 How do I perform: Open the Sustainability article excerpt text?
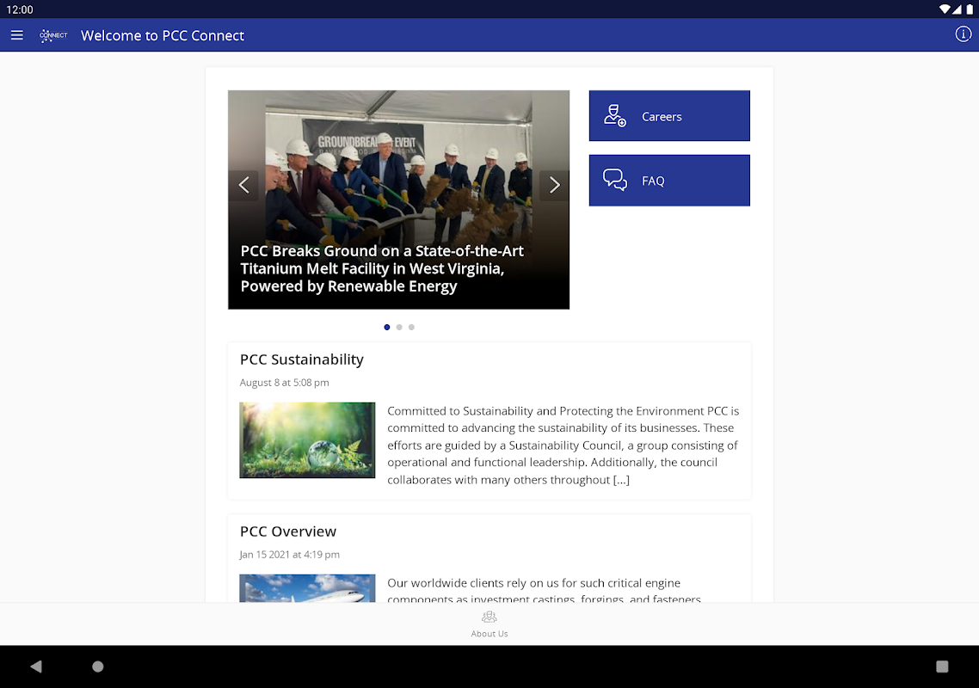click(563, 445)
